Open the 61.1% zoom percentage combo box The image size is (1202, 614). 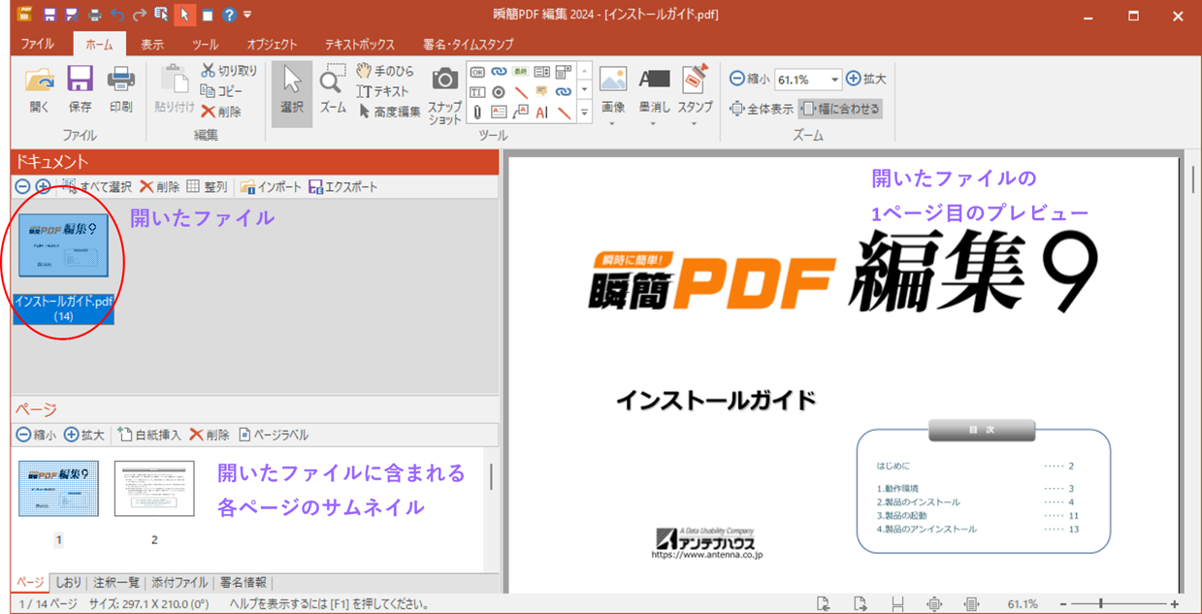[x=808, y=80]
